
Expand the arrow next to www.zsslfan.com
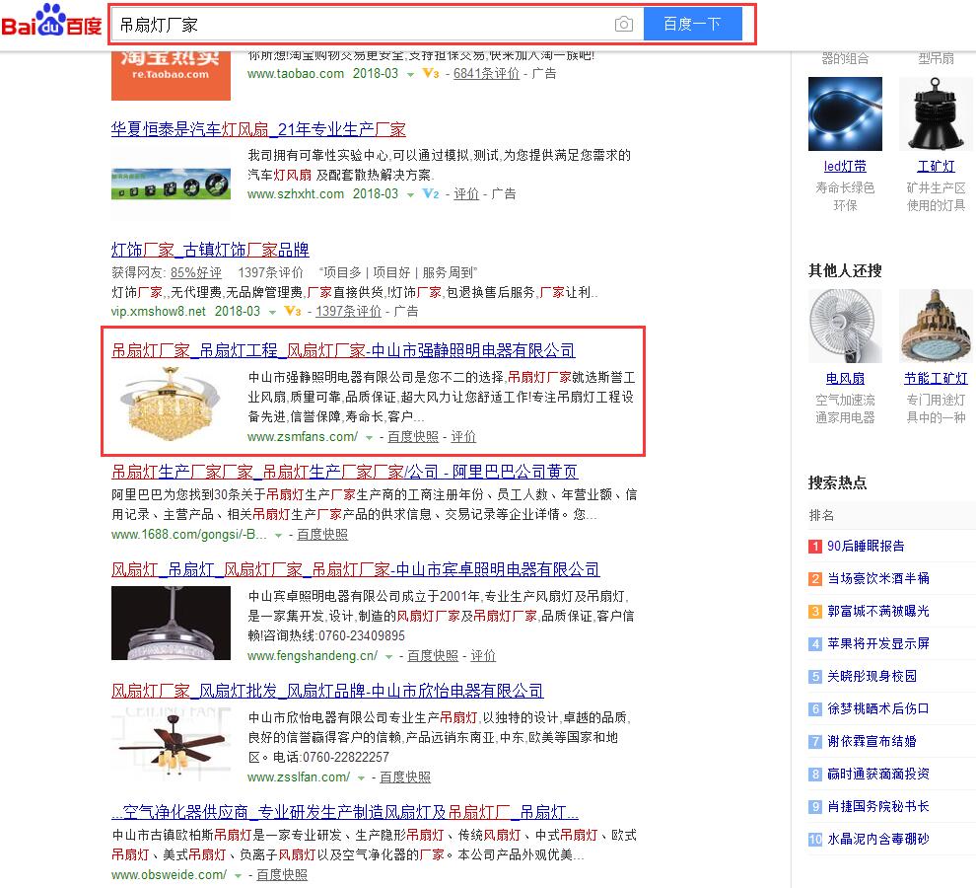tap(362, 777)
